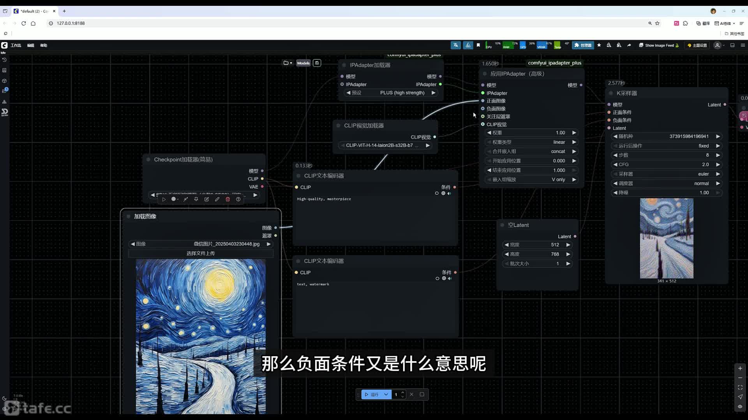748x420 pixels.
Task: Click the edit/convert icon in selection toolbar
Action: point(206,199)
